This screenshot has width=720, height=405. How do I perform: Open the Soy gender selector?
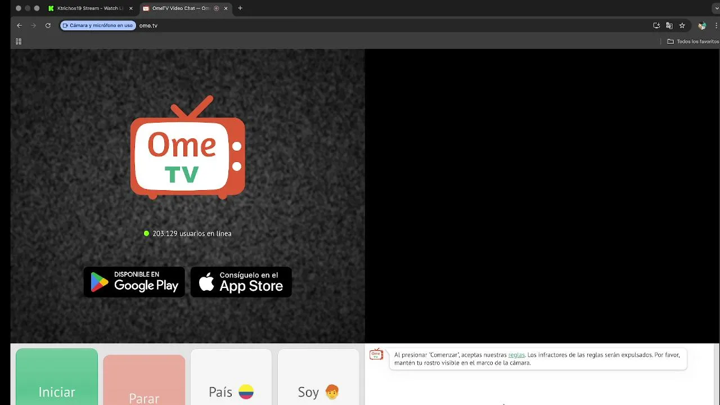[318, 377]
